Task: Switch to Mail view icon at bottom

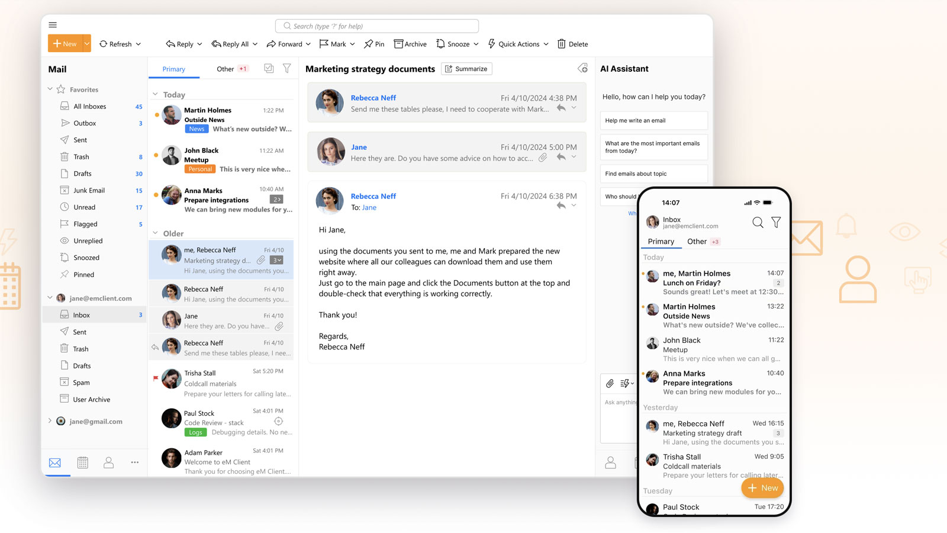Action: 55,463
